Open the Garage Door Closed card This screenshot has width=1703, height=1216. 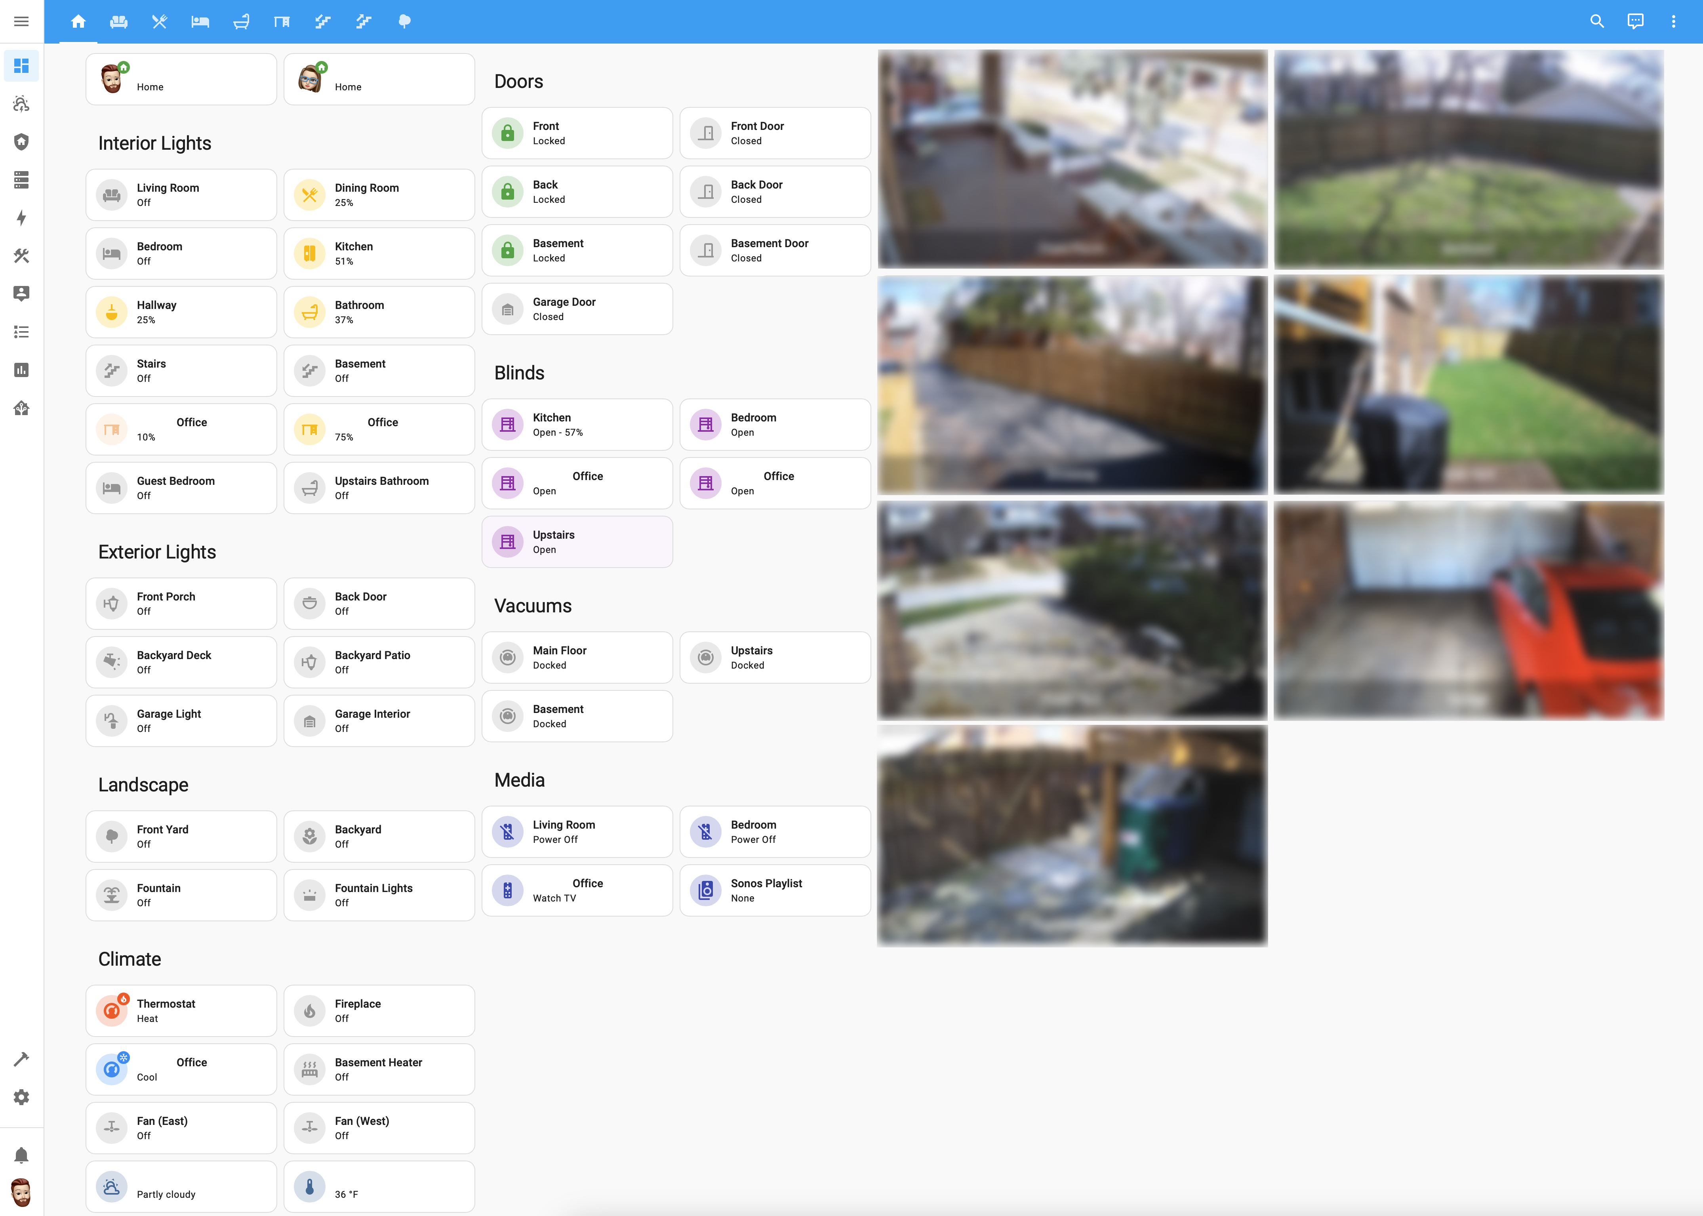pyautogui.click(x=576, y=309)
